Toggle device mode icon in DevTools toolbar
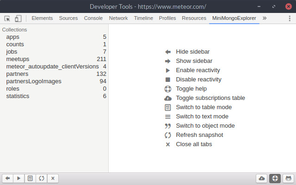Image resolution: width=296 pixels, height=185 pixels. [x=18, y=18]
